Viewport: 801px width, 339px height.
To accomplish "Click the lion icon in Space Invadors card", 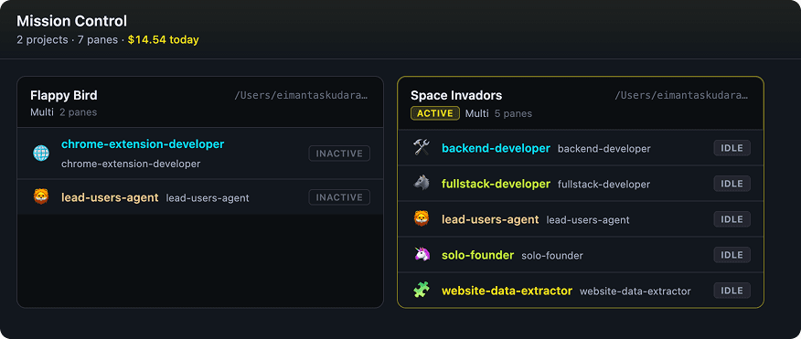I will [422, 219].
